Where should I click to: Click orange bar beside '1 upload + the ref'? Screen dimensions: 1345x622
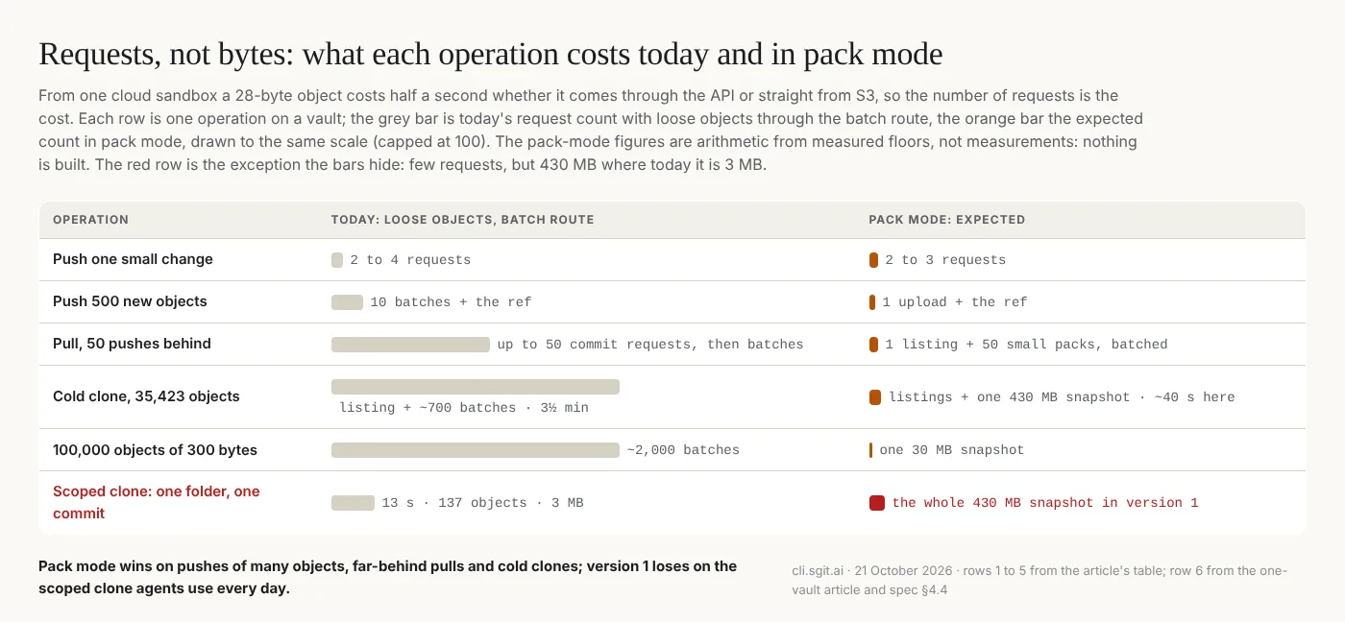[x=872, y=302]
